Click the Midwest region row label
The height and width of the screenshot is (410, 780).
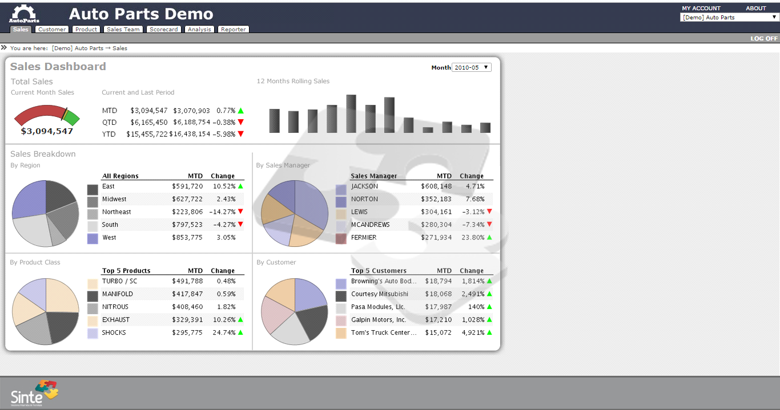[x=114, y=199]
